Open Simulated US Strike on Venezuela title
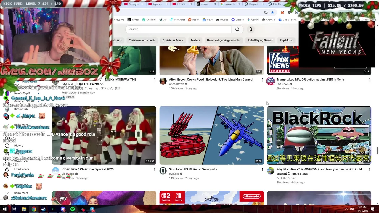The width and height of the screenshot is (379, 213). click(193, 169)
